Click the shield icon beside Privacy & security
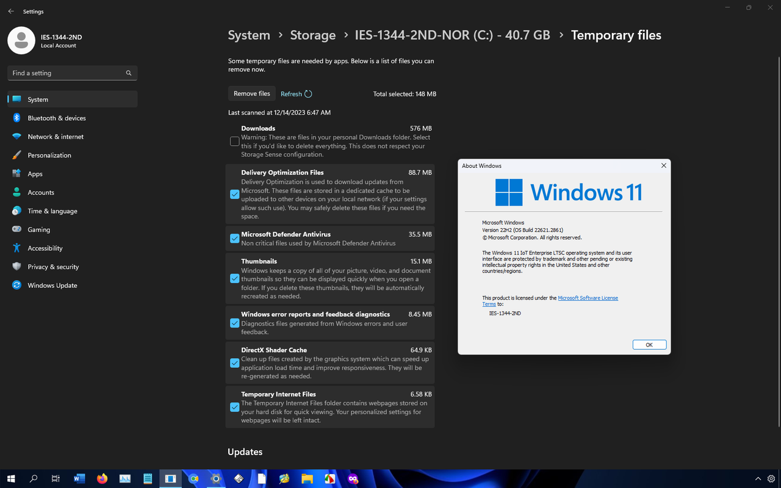This screenshot has width=781, height=488. point(16,267)
